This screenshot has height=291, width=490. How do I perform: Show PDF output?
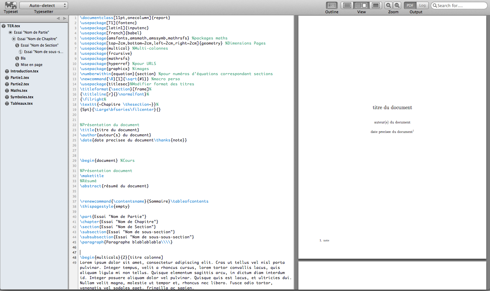(410, 5)
